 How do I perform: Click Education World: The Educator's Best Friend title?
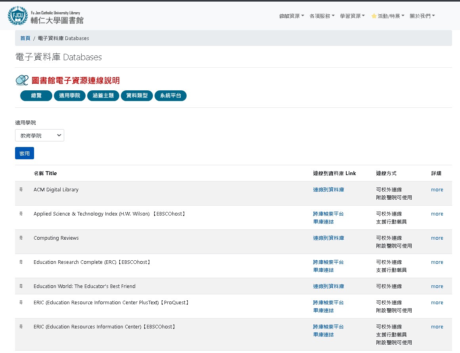point(84,286)
